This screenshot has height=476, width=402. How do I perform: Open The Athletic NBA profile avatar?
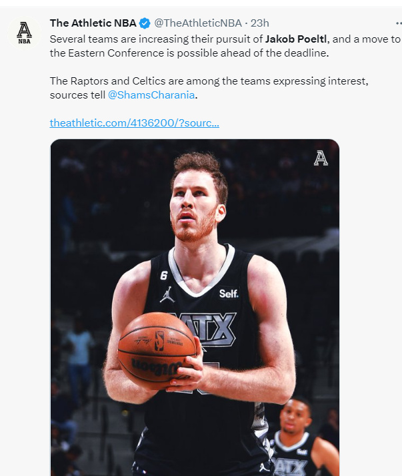pos(24,33)
